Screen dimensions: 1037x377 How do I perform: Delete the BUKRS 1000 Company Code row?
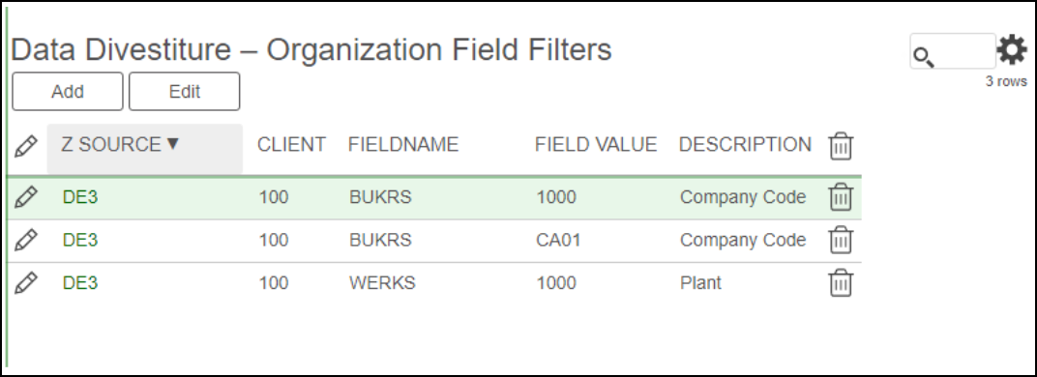(841, 197)
